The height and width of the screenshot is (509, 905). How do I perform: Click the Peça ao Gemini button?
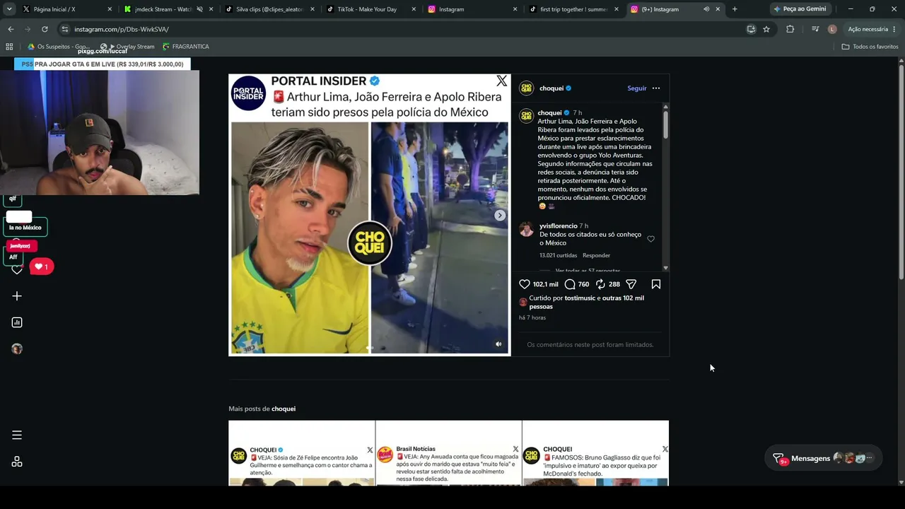[800, 9]
